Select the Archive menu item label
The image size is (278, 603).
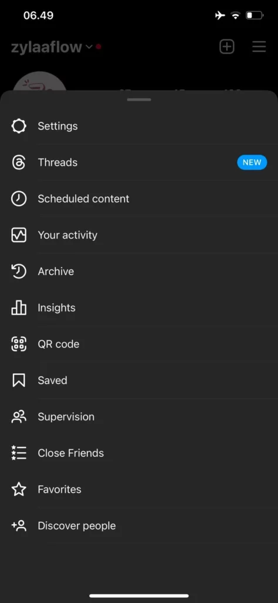point(56,271)
